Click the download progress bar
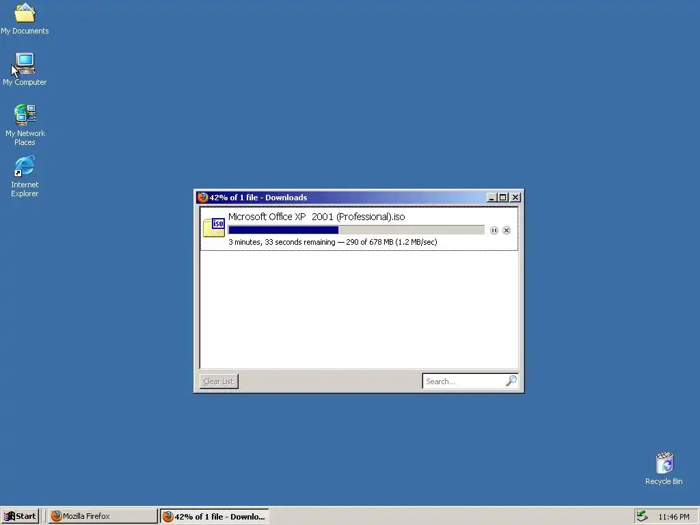 pyautogui.click(x=356, y=230)
